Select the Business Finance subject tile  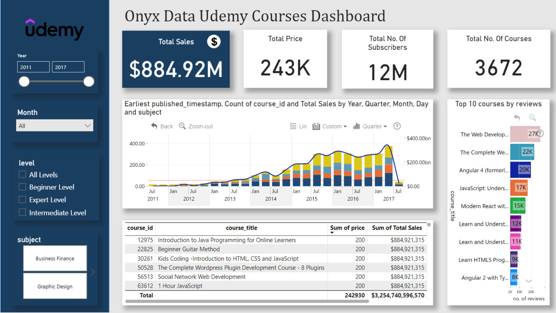tap(55, 258)
